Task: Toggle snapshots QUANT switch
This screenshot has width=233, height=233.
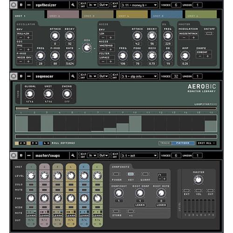Action: click(145, 174)
